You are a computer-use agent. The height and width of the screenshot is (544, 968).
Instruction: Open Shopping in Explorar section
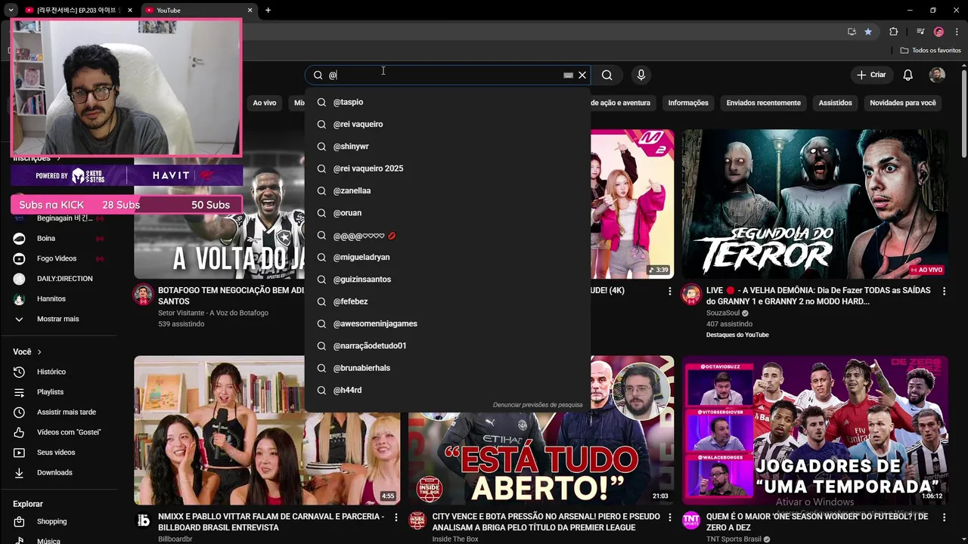(57, 521)
